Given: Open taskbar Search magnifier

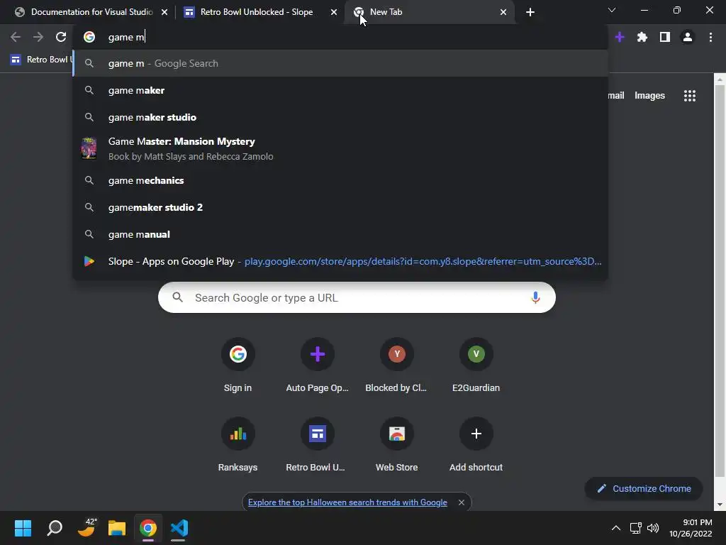Looking at the screenshot, I should (55, 528).
